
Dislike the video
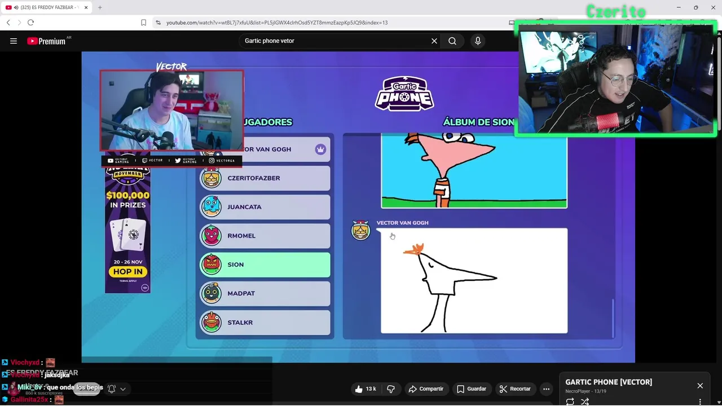click(390, 389)
